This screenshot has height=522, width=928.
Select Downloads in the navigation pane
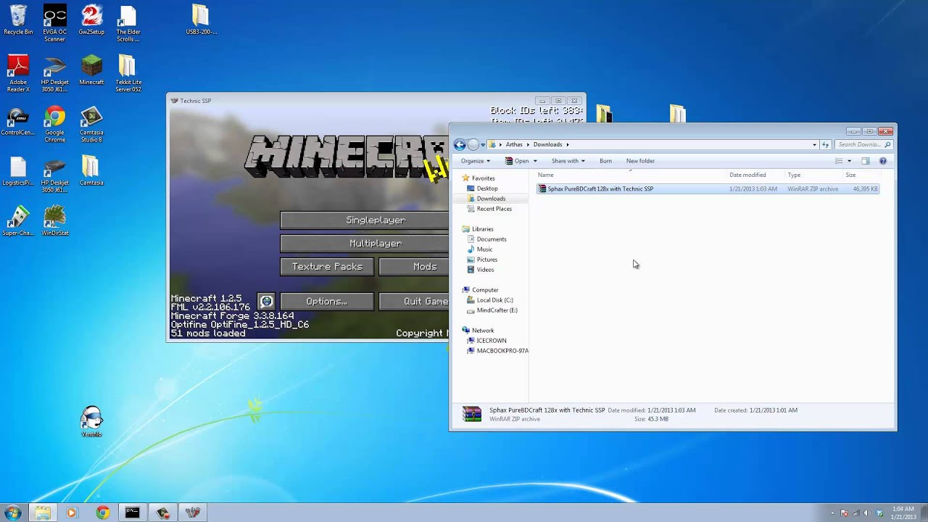tap(491, 199)
